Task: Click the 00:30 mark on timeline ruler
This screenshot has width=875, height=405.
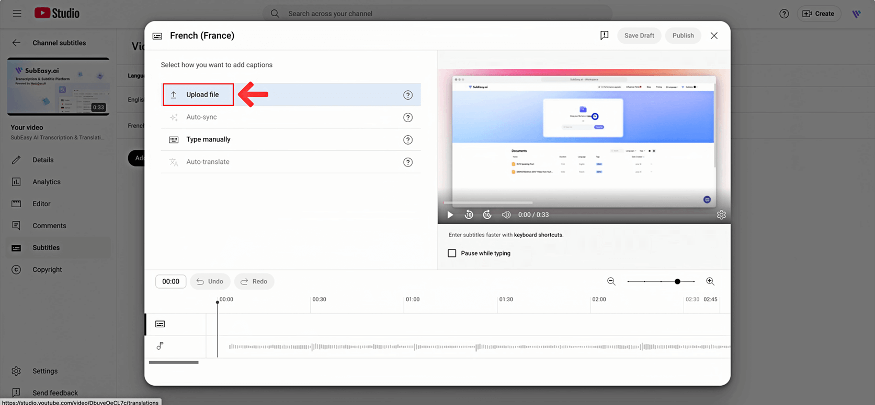Action: 319,300
